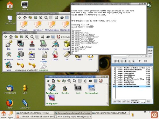Click the eject button in music player

click(134, 61)
